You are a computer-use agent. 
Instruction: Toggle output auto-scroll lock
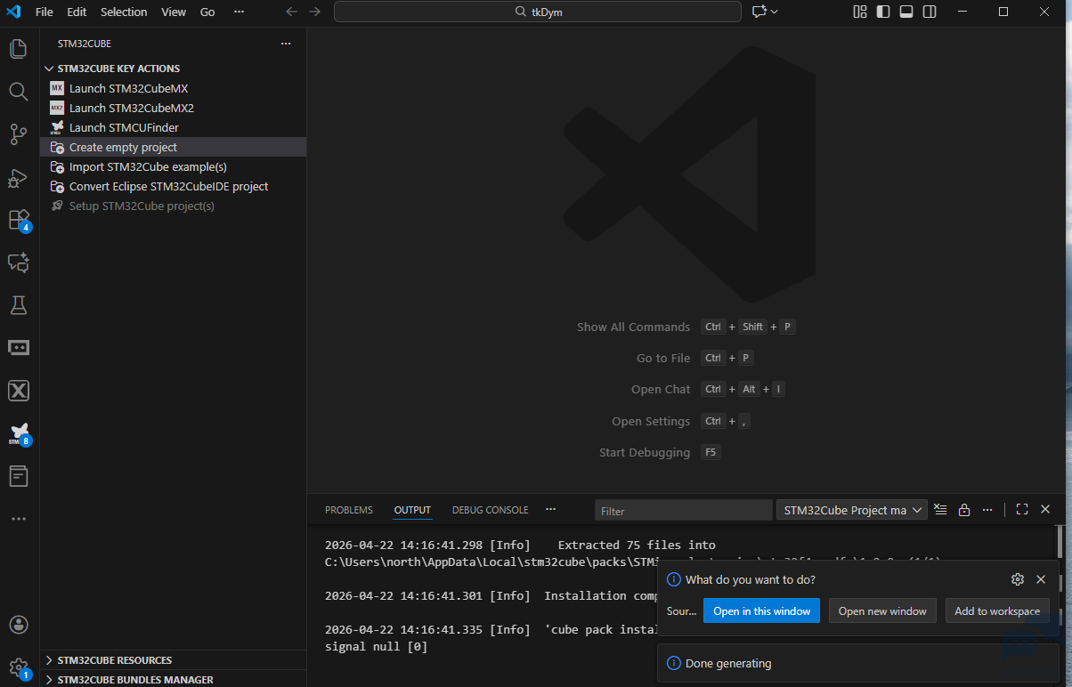click(x=963, y=510)
